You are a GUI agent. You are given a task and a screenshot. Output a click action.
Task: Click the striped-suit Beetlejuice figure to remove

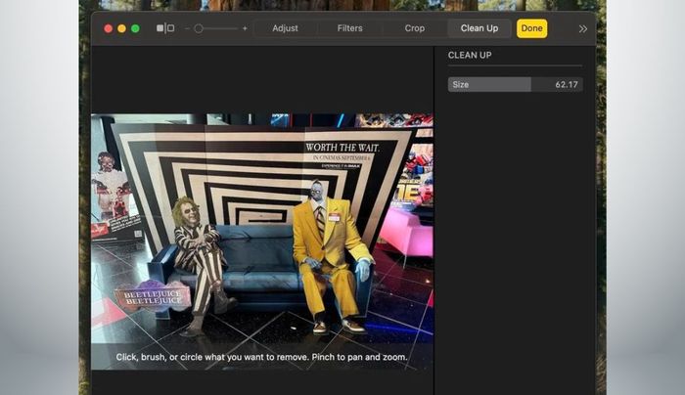pos(198,262)
